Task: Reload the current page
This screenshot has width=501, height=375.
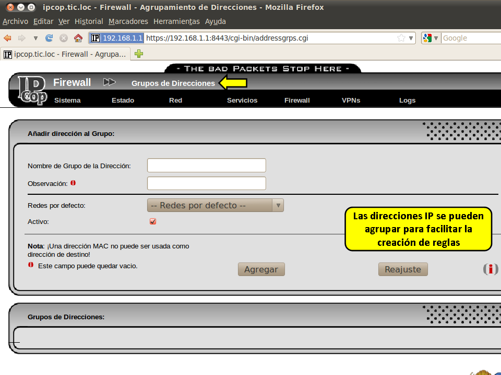Action: pos(50,38)
